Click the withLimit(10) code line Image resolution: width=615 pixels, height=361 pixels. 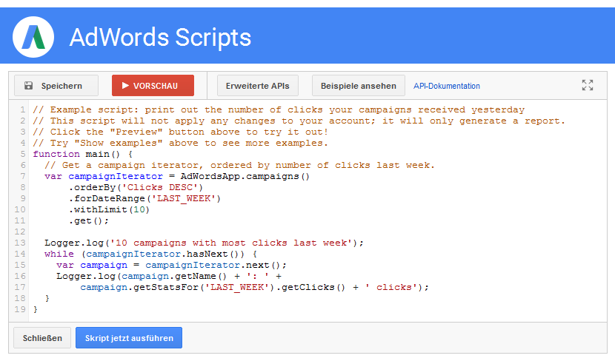(109, 209)
